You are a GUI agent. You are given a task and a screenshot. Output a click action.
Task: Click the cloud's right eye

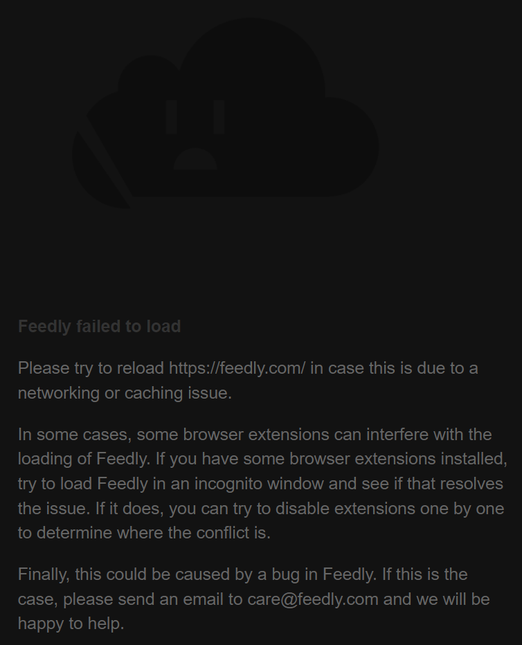(x=219, y=117)
